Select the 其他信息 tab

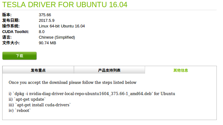point(180,70)
